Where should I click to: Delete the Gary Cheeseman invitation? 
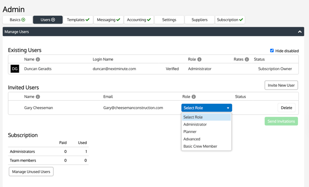(x=286, y=108)
